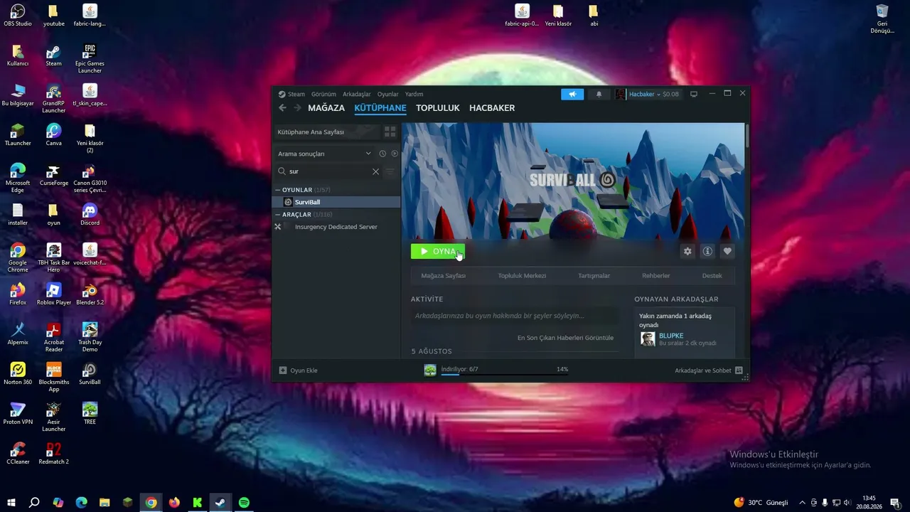
Task: Open the Windows Start menu
Action: 11,503
